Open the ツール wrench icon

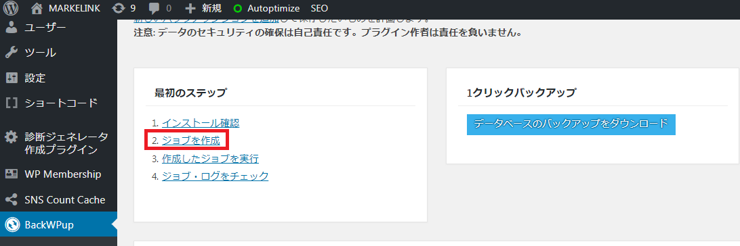tap(12, 52)
